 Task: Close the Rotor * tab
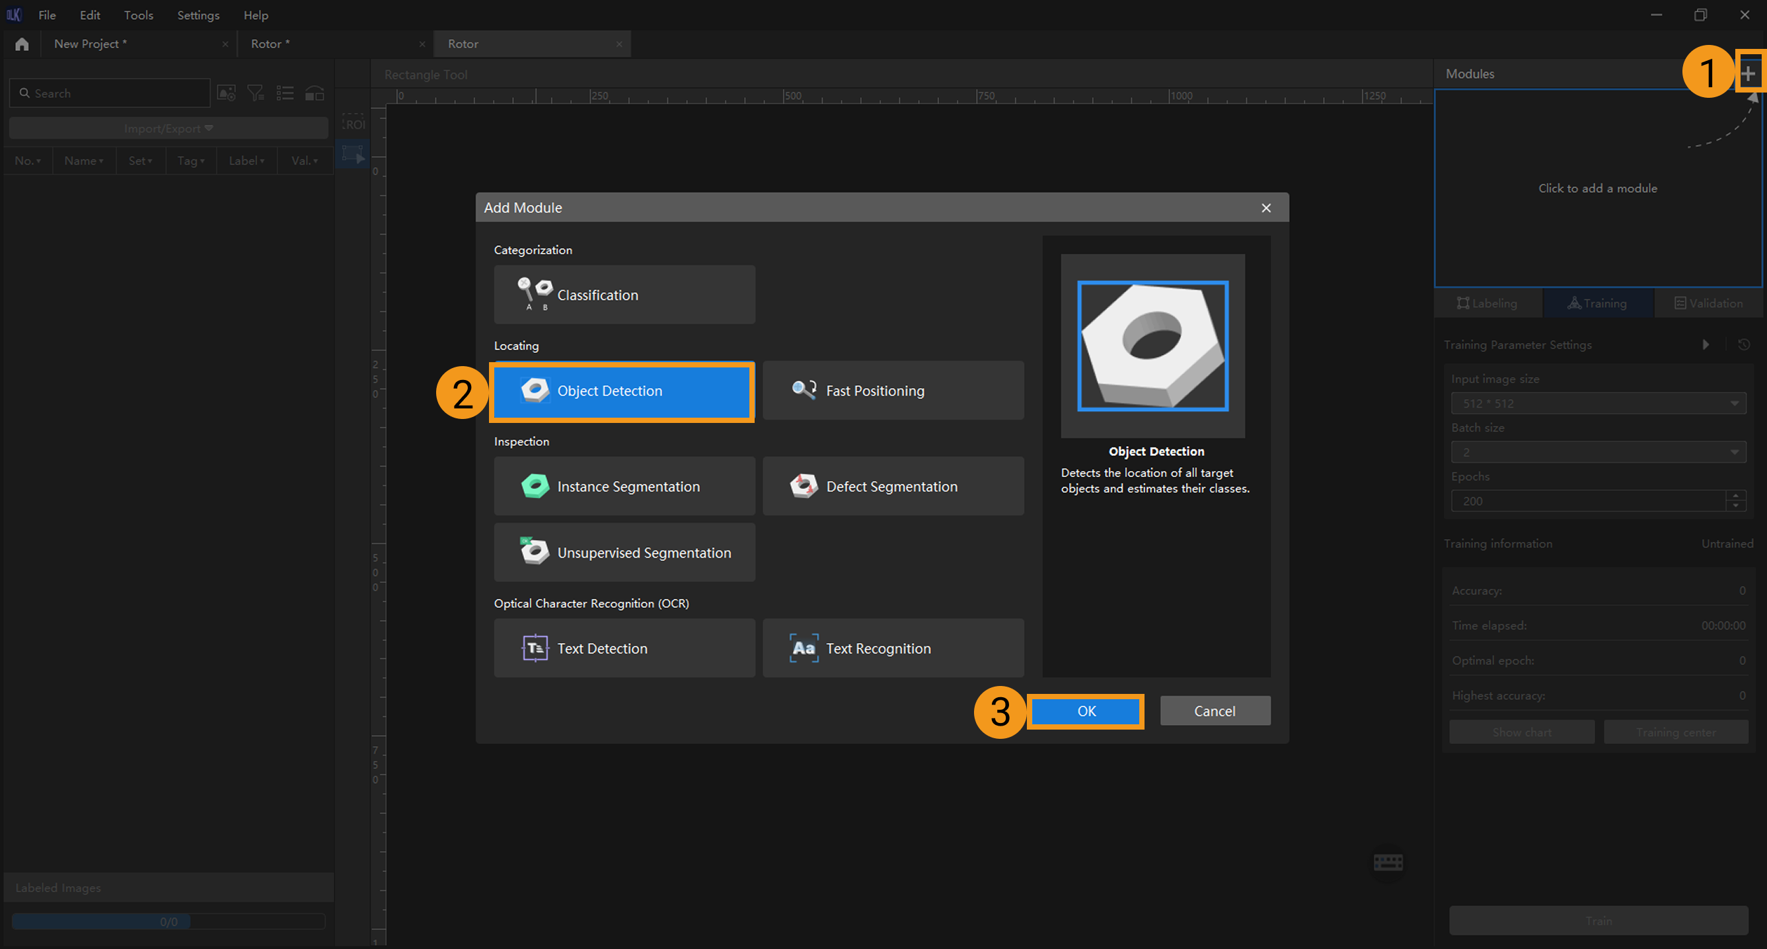coord(422,44)
